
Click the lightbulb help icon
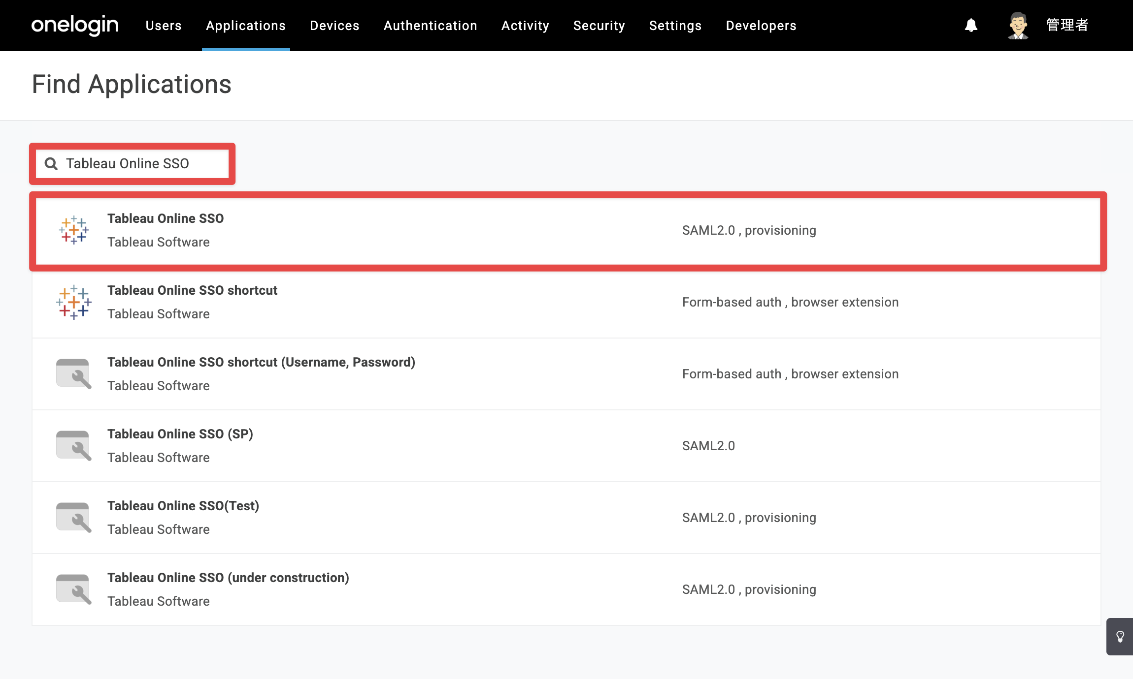1120,637
